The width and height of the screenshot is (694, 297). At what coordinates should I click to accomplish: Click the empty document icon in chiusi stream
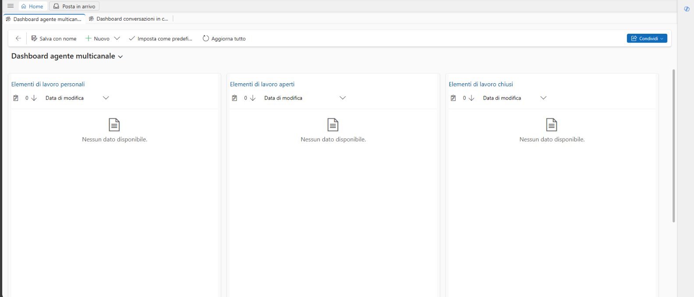point(552,125)
